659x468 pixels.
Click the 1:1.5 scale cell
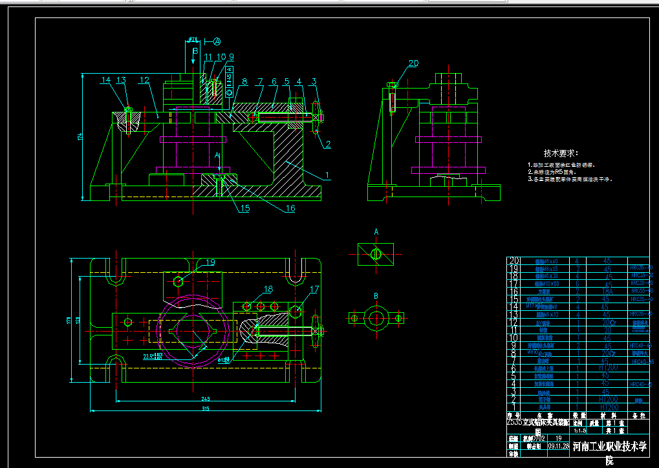578,430
